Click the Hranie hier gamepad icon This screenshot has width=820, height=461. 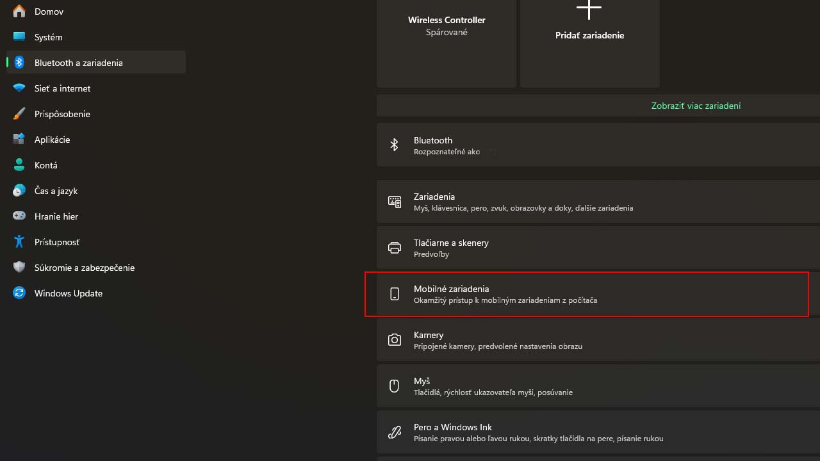(19, 216)
